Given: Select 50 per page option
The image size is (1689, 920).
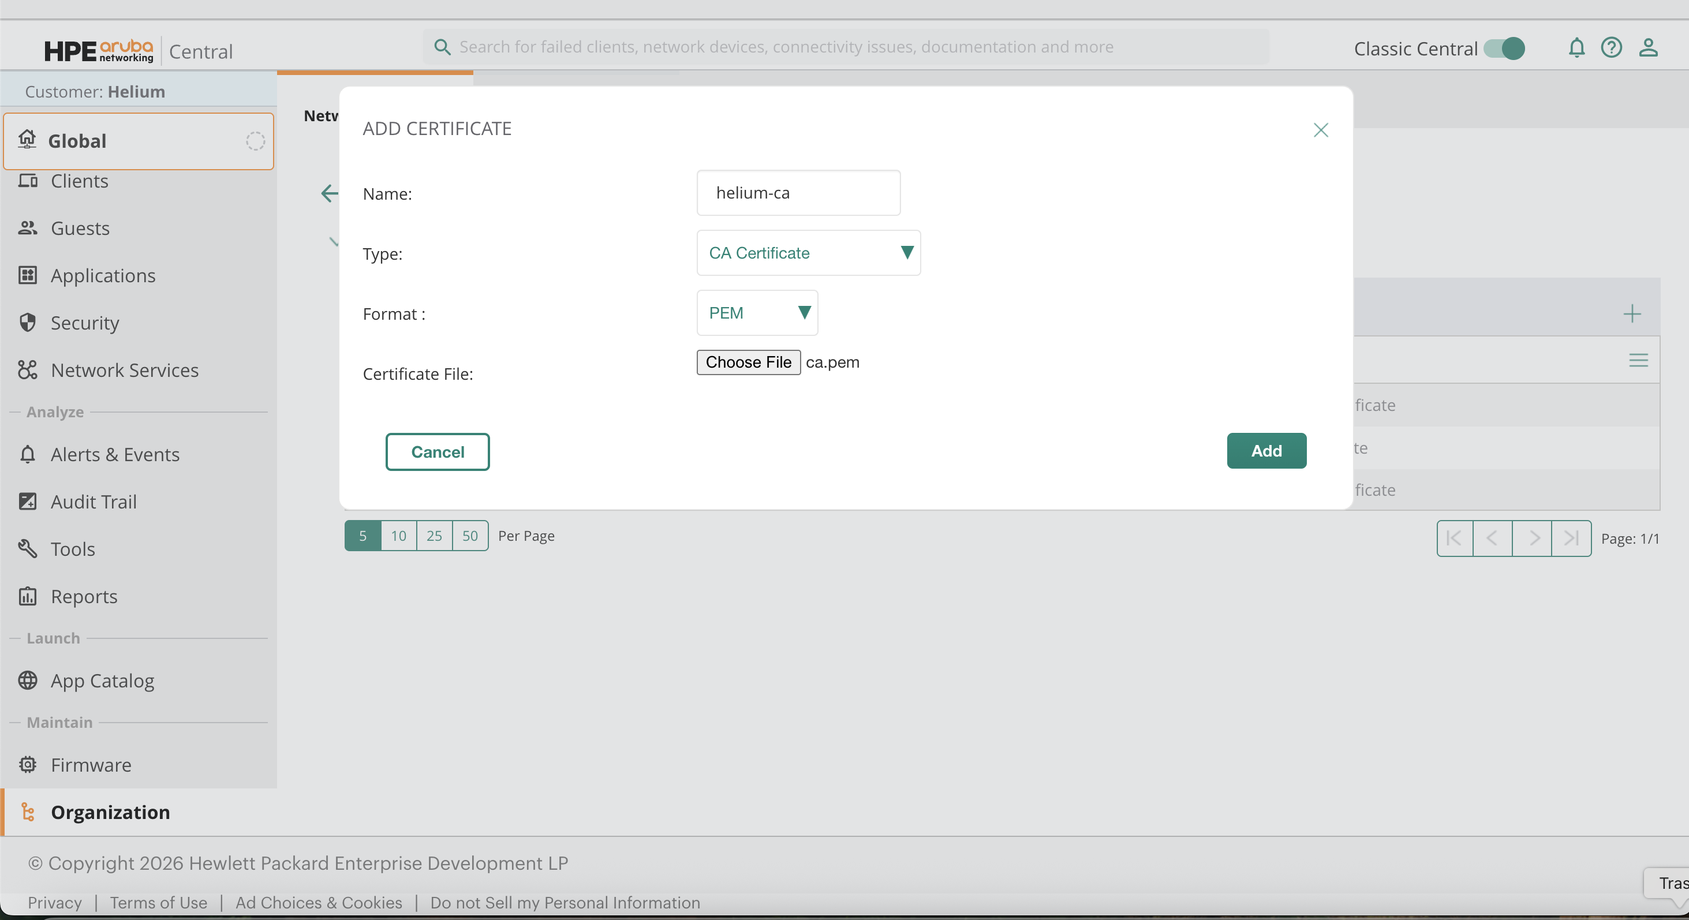Looking at the screenshot, I should tap(469, 536).
